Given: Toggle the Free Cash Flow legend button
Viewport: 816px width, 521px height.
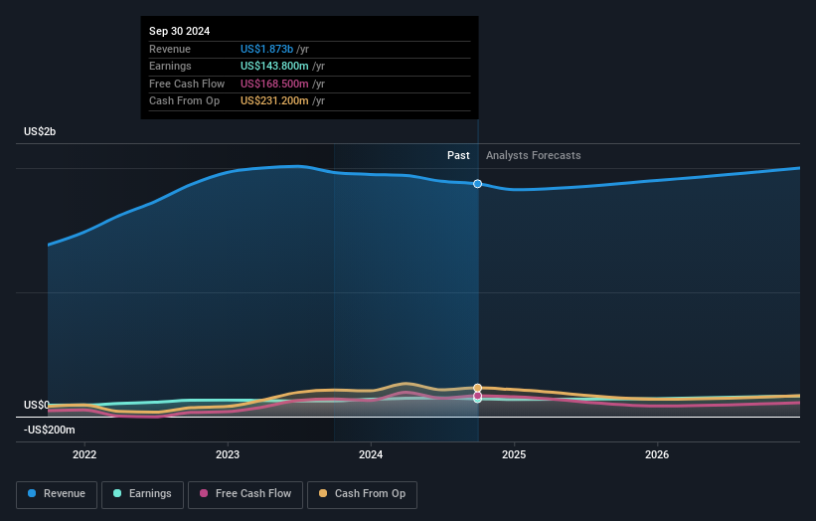Looking at the screenshot, I should [x=245, y=494].
